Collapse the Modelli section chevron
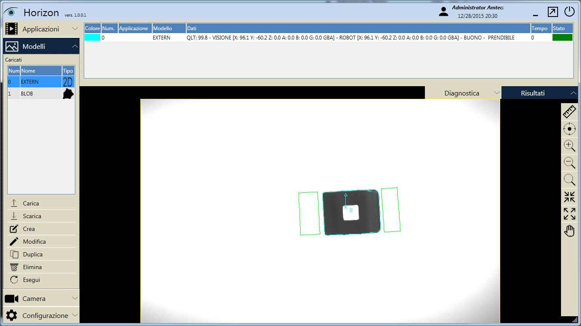The image size is (581, 326). coord(75,46)
